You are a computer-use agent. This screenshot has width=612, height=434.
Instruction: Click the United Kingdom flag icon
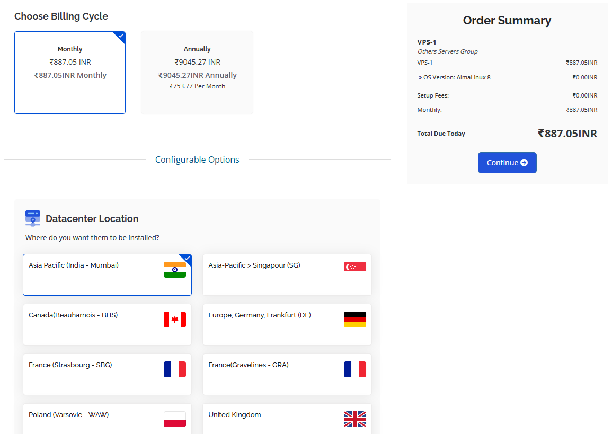(354, 419)
